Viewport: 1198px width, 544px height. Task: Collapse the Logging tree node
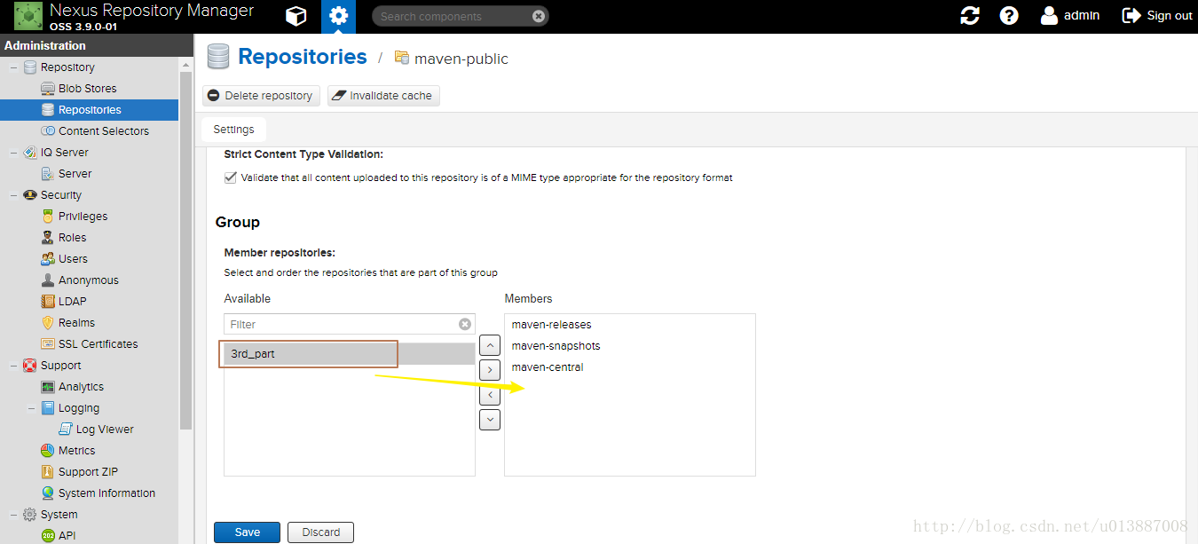pos(31,407)
